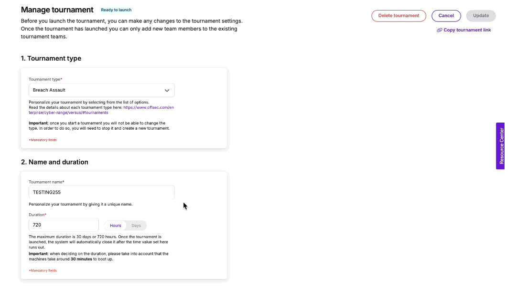
Task: Click the Mandatory fields note in Name and duration
Action: point(43,270)
